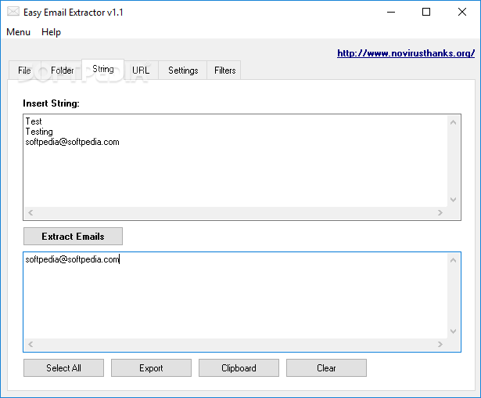This screenshot has width=481, height=398.
Task: Visit the novirusthanks.org link
Action: 406,53
